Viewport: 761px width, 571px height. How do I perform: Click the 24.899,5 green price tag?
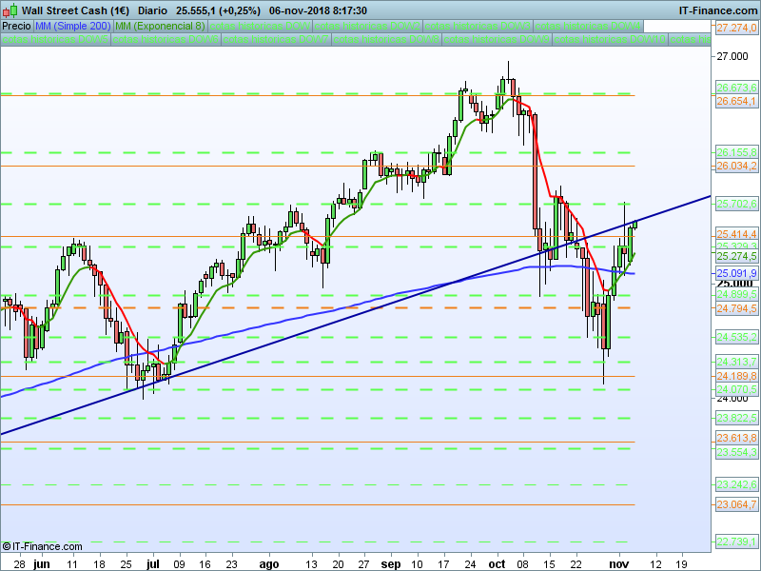click(736, 294)
